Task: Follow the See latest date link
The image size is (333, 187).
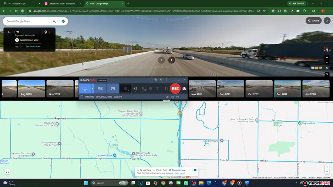Action: tap(33, 47)
